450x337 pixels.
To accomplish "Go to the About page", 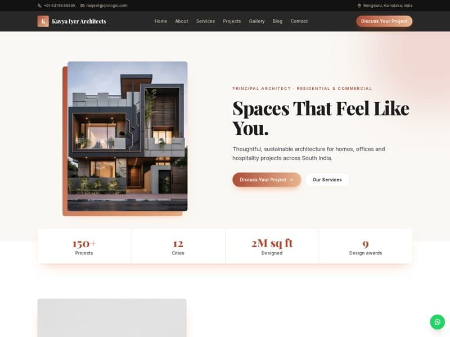I will point(181,21).
